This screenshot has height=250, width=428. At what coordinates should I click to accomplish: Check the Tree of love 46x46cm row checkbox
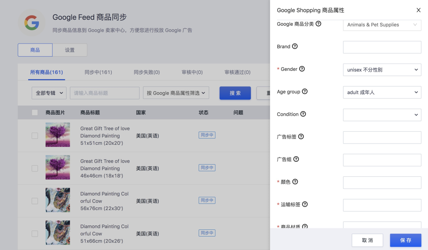click(x=34, y=168)
